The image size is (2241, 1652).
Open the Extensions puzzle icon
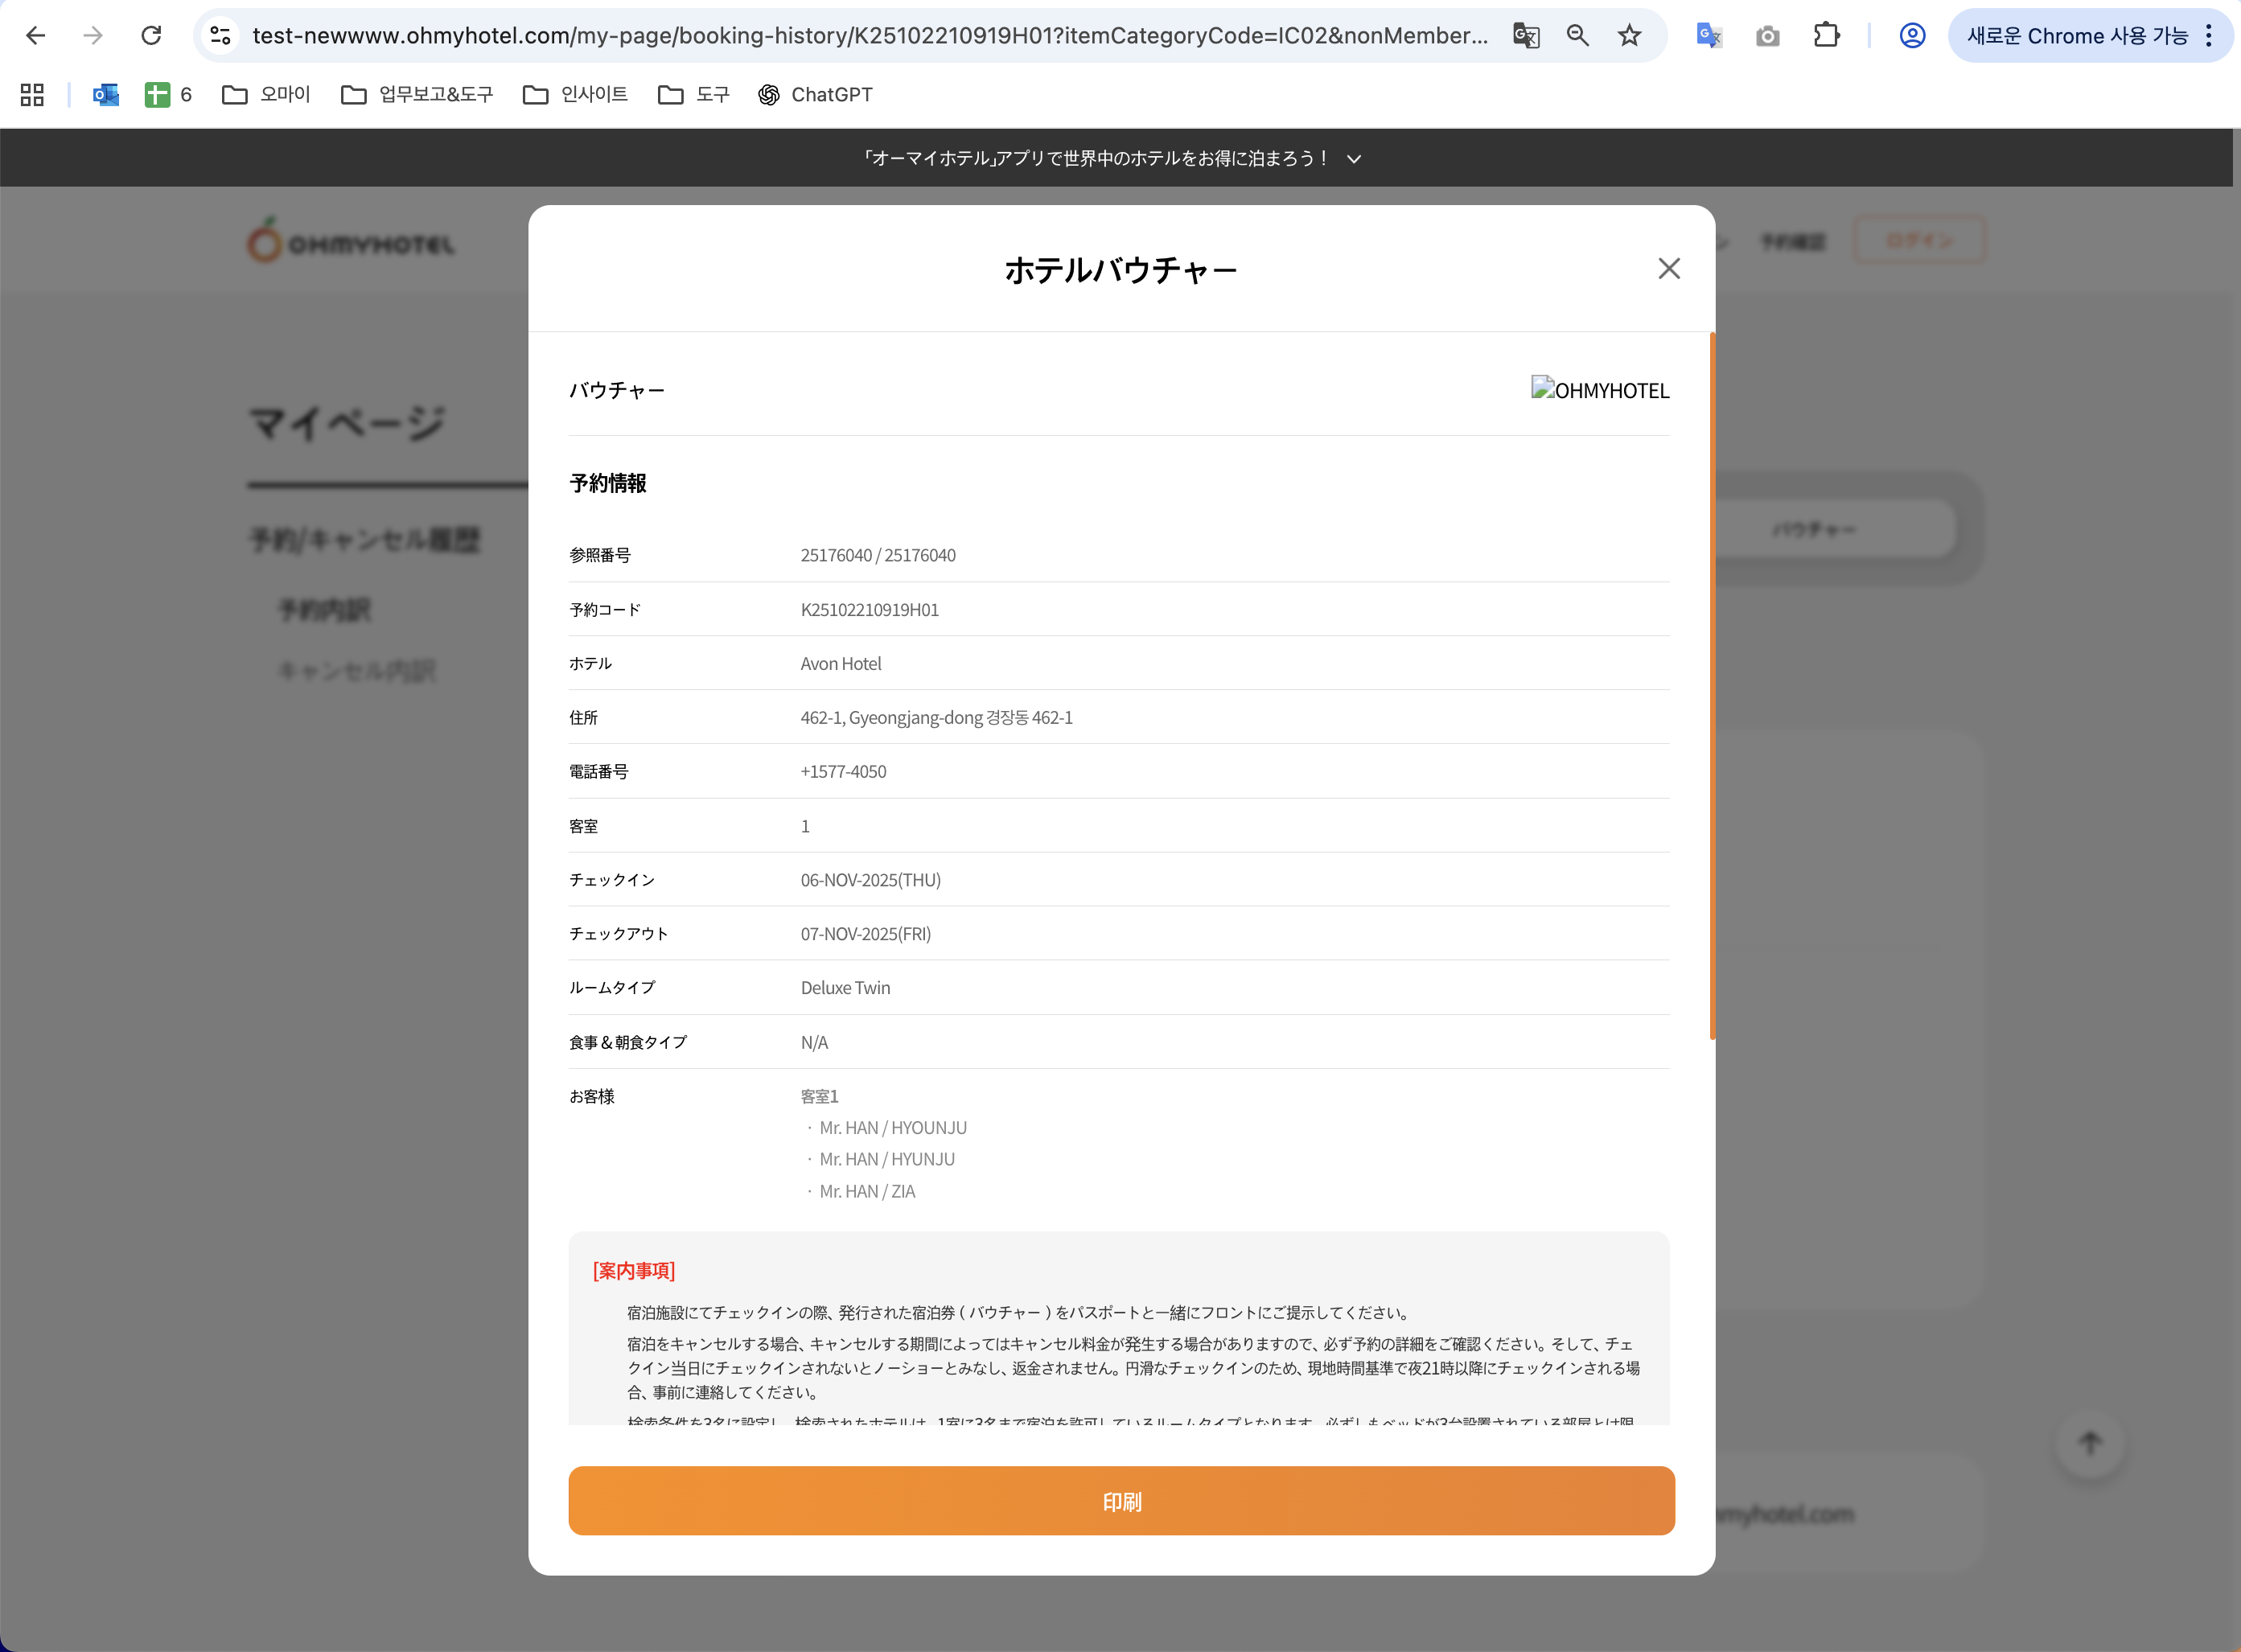[x=1826, y=36]
